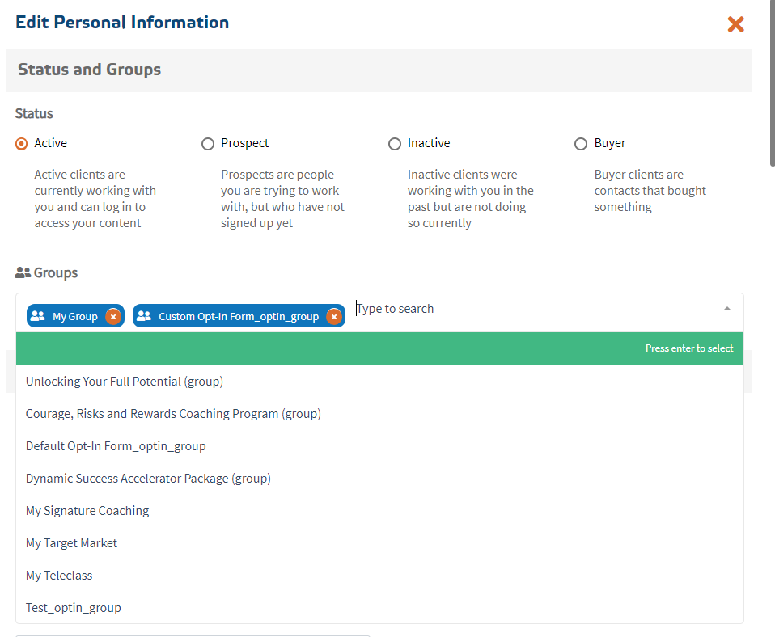Select My Signature Coaching from list
Screen dimensions: 775x637
coord(87,510)
